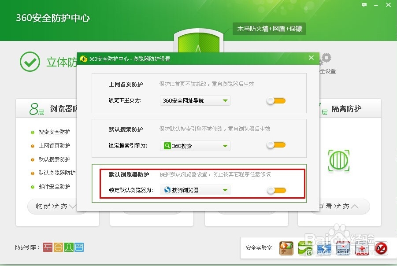The image size is (397, 266).
Task: Enable the 默认浏览器防护 toggle
Action: tap(275, 190)
